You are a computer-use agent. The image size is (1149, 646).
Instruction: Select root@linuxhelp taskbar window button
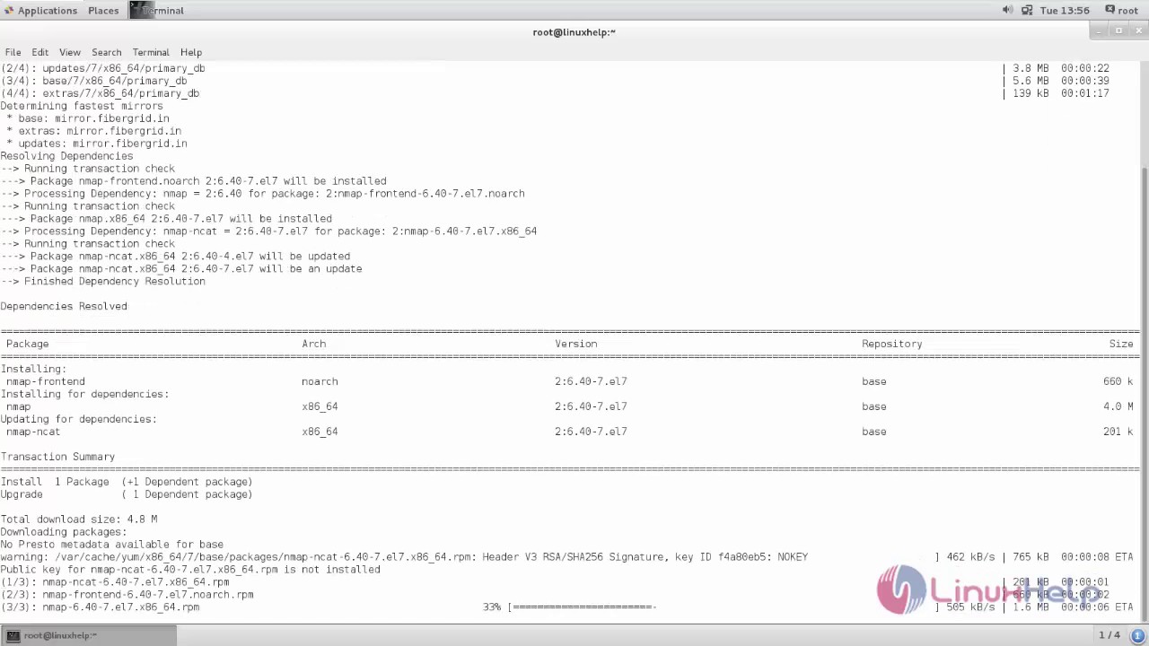[88, 635]
